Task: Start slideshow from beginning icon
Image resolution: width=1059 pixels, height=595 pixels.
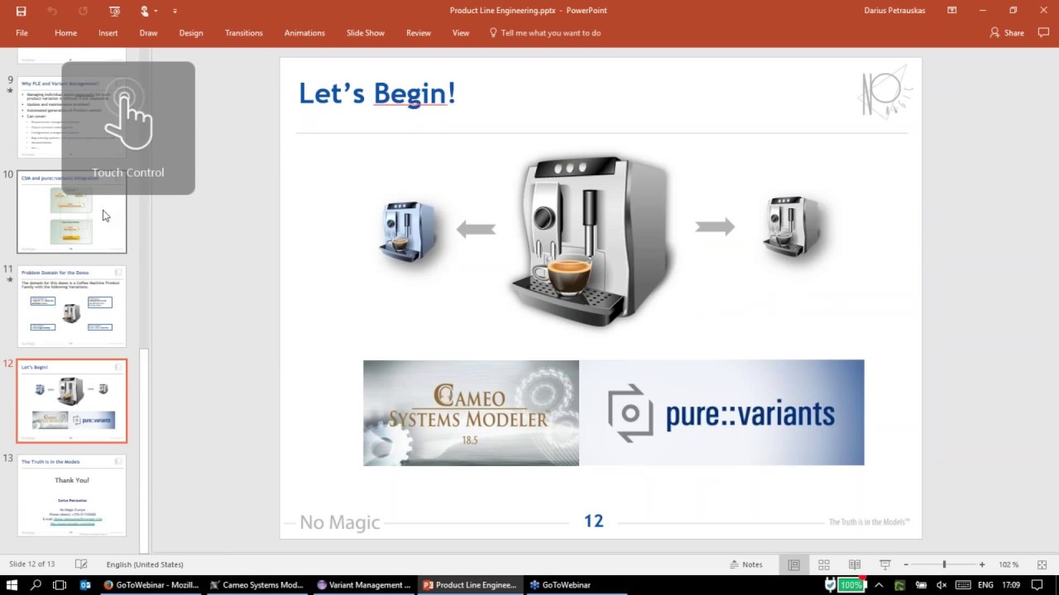Action: click(x=114, y=11)
